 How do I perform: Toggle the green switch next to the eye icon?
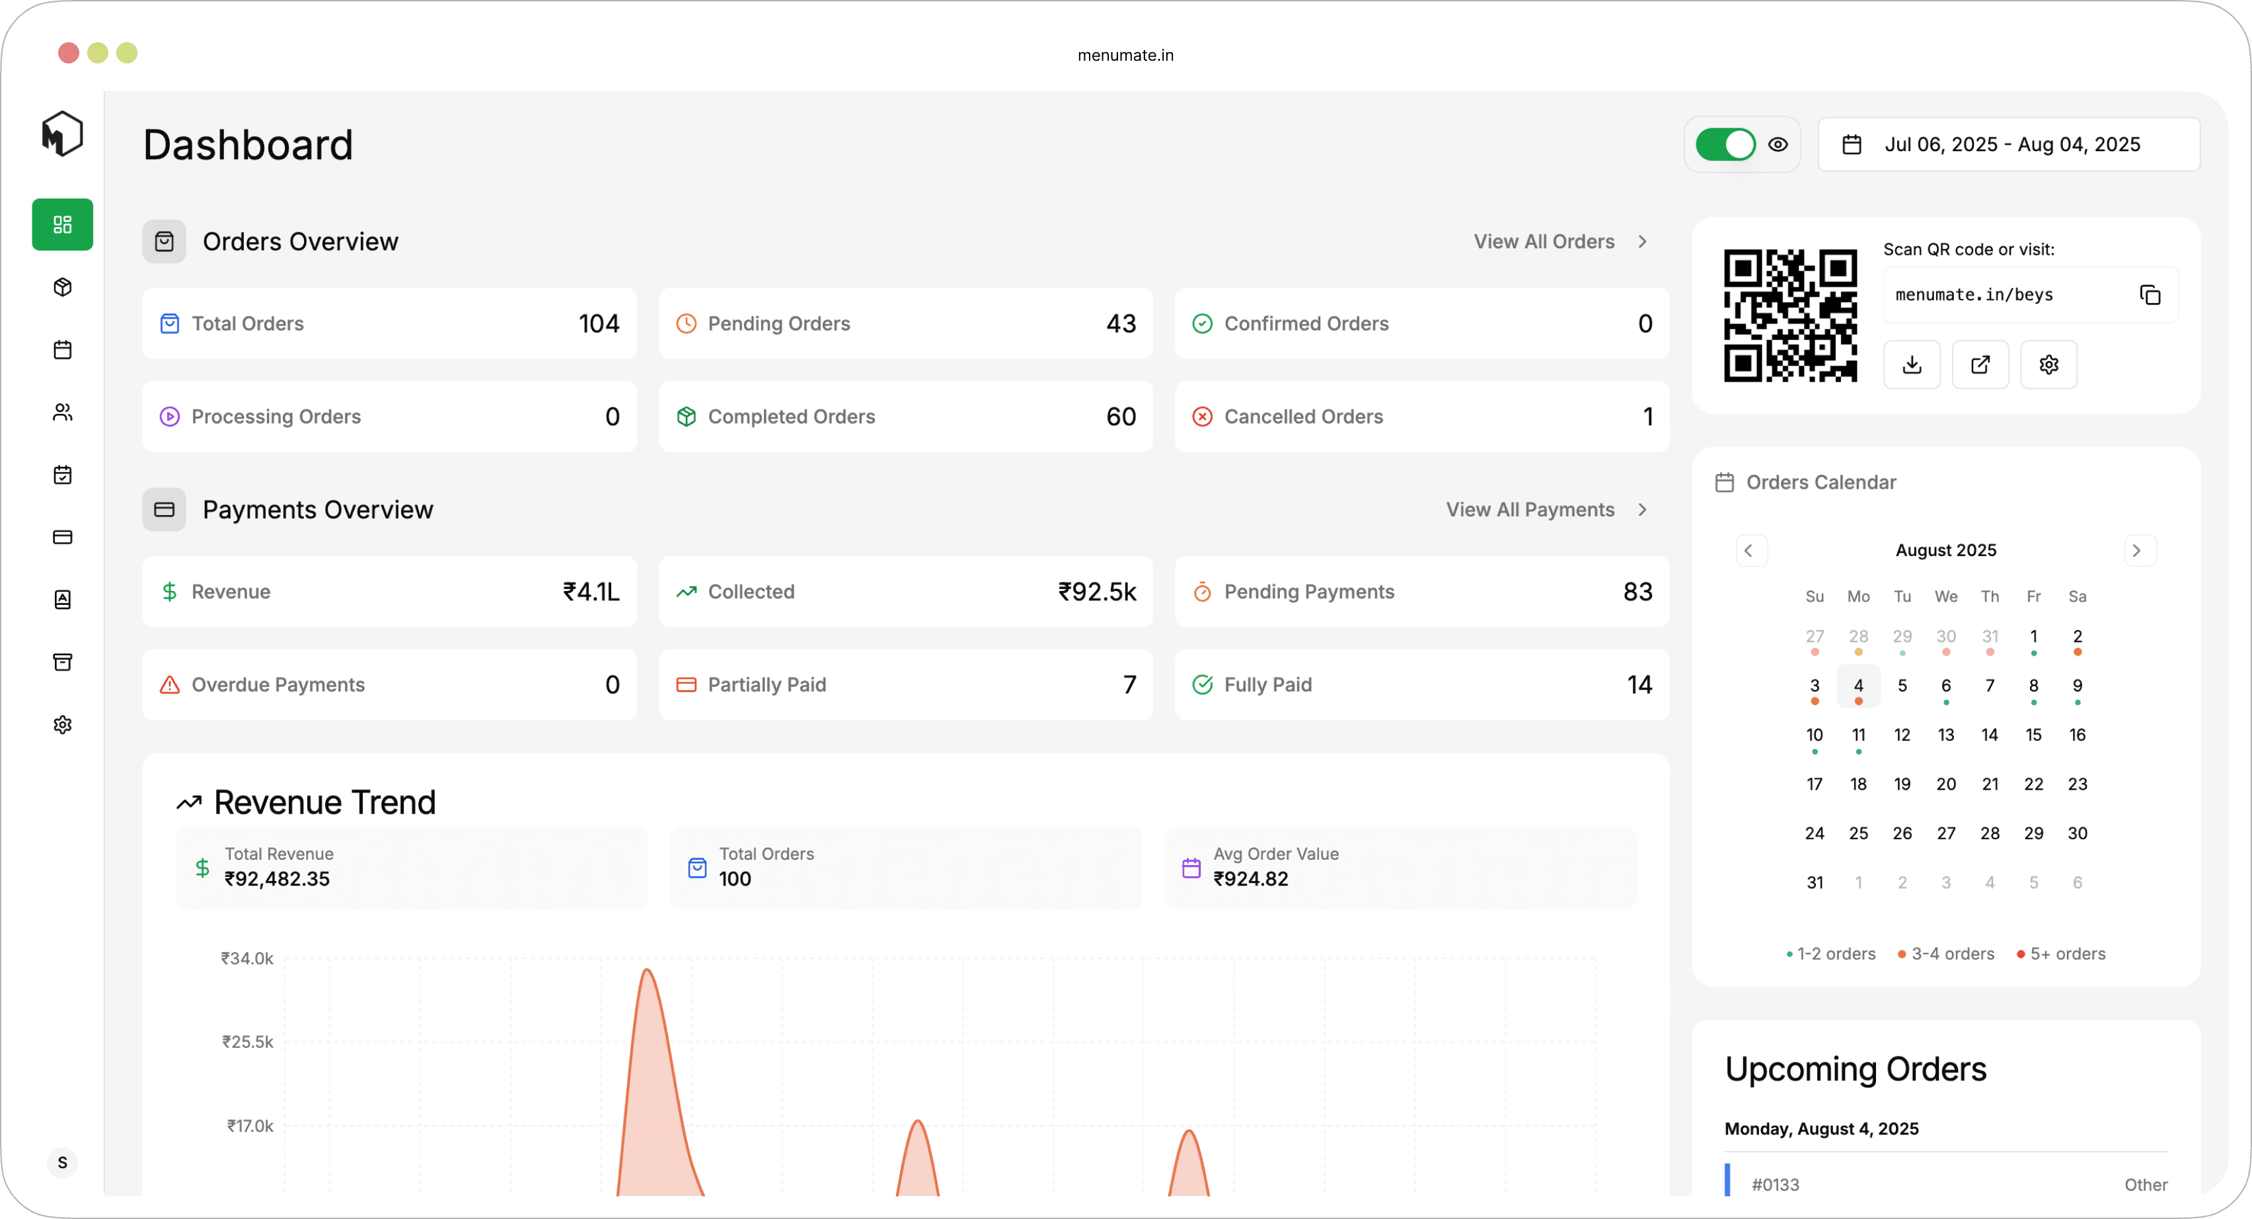click(1725, 144)
